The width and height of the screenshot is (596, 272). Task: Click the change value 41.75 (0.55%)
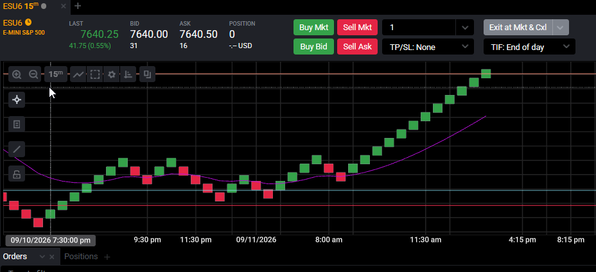click(90, 46)
